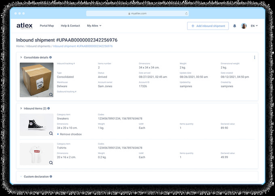Open the EN language selector
275x196 pixels.
coord(254,26)
